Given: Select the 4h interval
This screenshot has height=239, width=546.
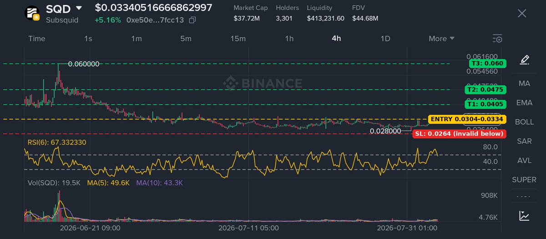Looking at the screenshot, I should pyautogui.click(x=336, y=39).
